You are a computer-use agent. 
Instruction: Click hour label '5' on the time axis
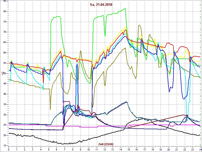tap(48, 150)
